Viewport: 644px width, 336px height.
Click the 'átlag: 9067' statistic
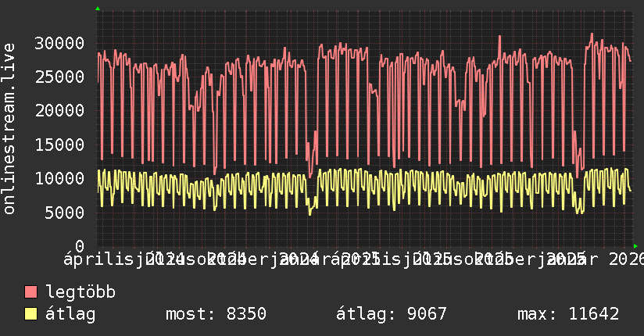point(392,314)
